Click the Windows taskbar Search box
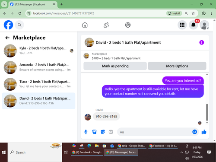Screen dimensions: 216x162 [x=35, y=152]
